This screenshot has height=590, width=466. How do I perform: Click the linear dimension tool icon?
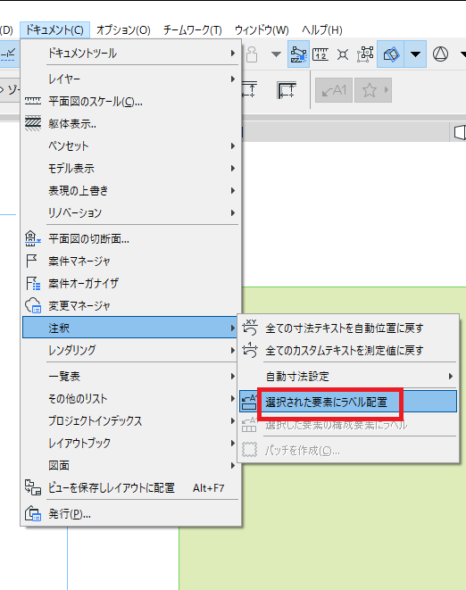(x=250, y=90)
